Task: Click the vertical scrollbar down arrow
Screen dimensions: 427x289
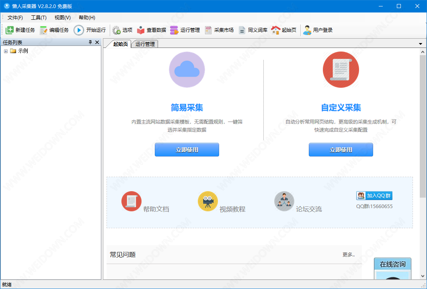Action: (423, 276)
